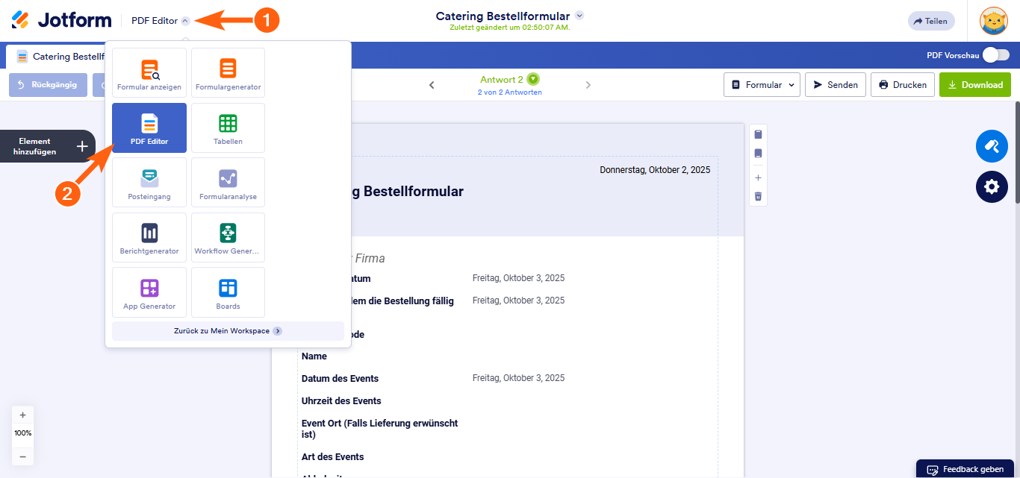Screen dimensions: 1020x478
Task: Open the blue designer paint-roller button
Action: [x=992, y=146]
